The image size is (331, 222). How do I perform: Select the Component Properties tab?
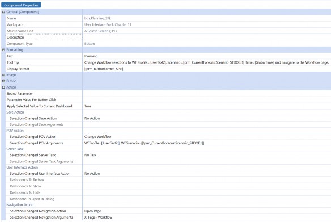[x=21, y=5]
